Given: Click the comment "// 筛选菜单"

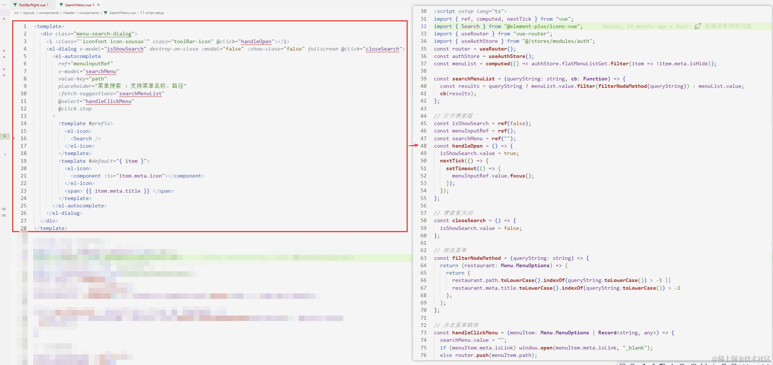Looking at the screenshot, I should [451, 251].
